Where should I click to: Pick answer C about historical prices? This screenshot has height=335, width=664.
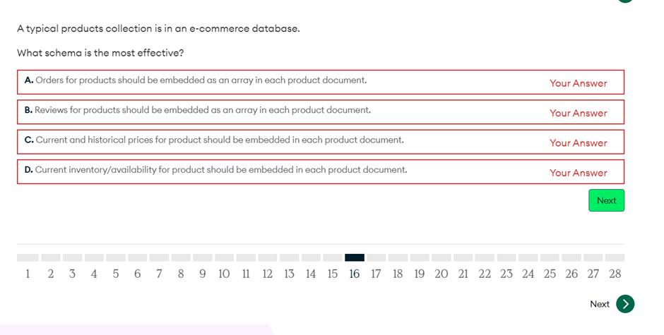(320, 141)
